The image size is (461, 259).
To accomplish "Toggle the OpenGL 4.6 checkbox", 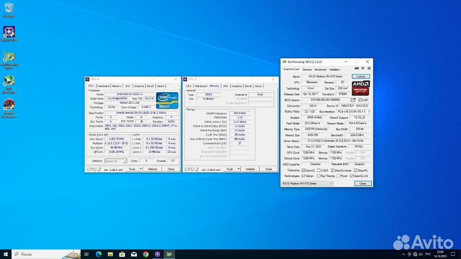I will coord(352,176).
